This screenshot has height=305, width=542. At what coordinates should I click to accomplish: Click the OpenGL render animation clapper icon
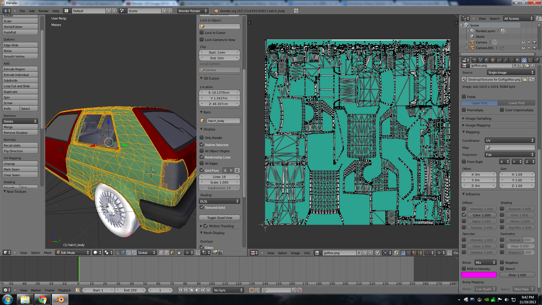pyautogui.click(x=220, y=252)
